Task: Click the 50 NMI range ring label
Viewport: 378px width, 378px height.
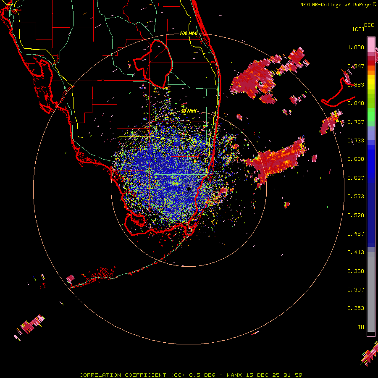Action: point(189,111)
